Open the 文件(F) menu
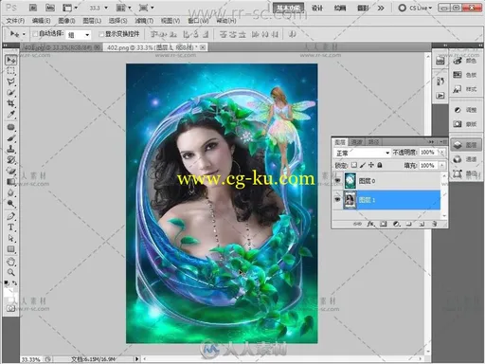This screenshot has height=364, width=485. pos(15,21)
